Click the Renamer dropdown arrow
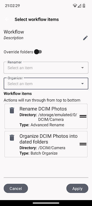 click(82, 68)
